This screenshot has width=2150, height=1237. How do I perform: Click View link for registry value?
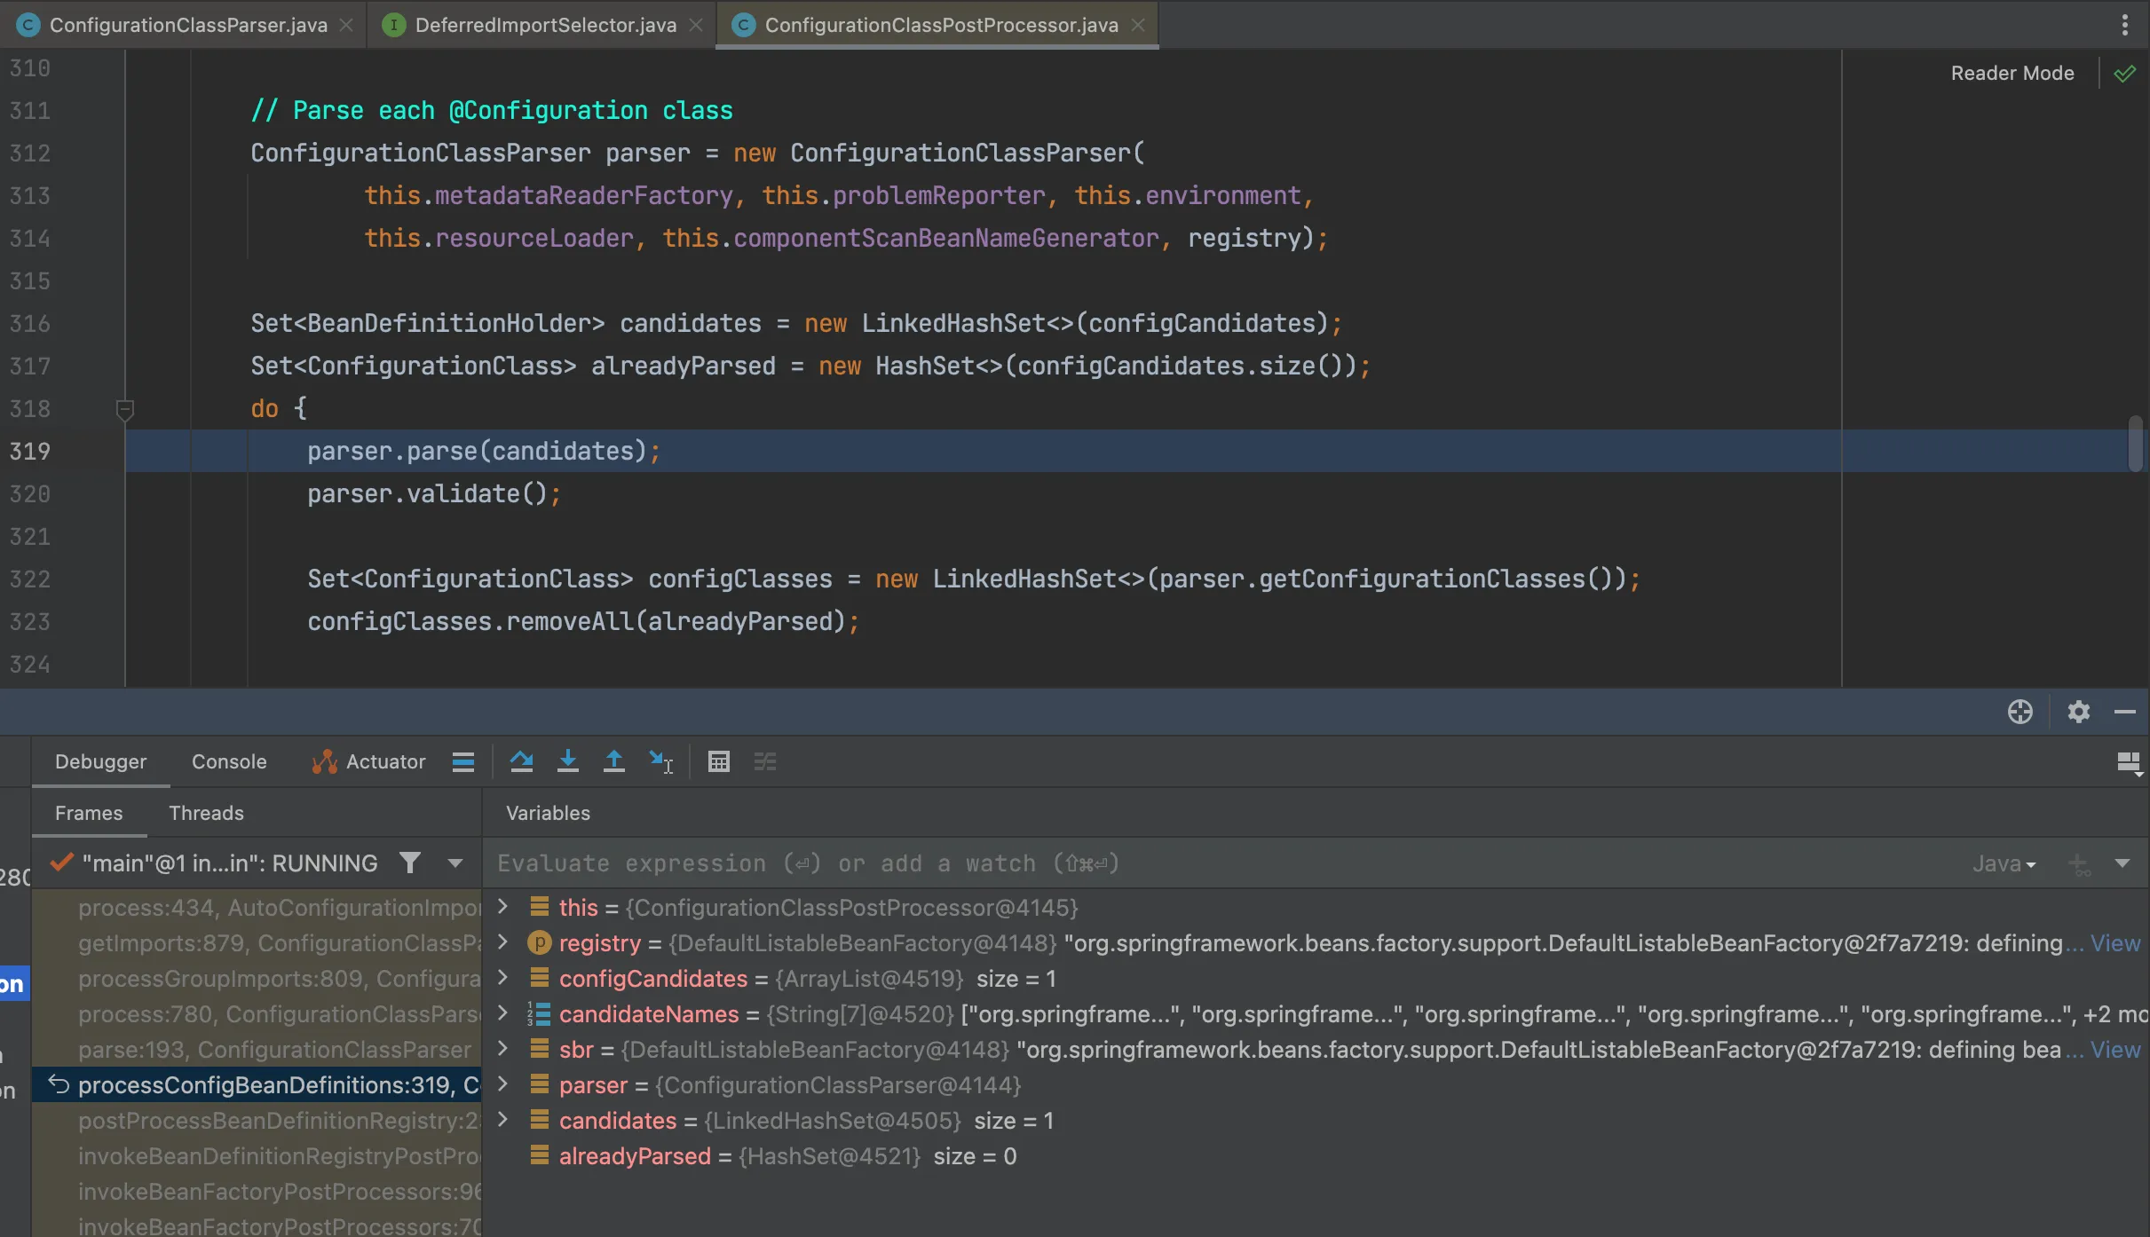[x=2114, y=943]
